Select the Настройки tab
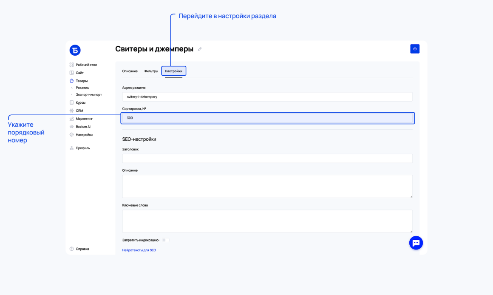This screenshot has width=493, height=295. [173, 71]
